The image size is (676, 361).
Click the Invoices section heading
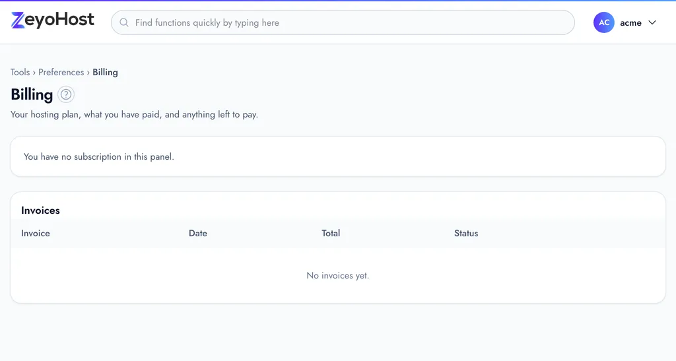(x=40, y=211)
